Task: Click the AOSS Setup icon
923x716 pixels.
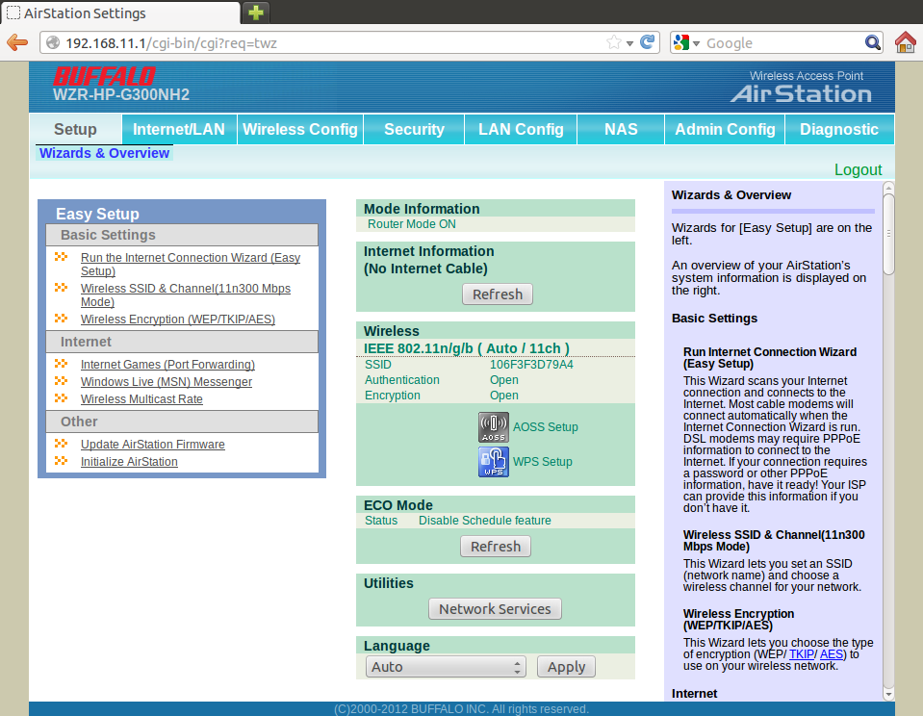Action: (x=494, y=427)
